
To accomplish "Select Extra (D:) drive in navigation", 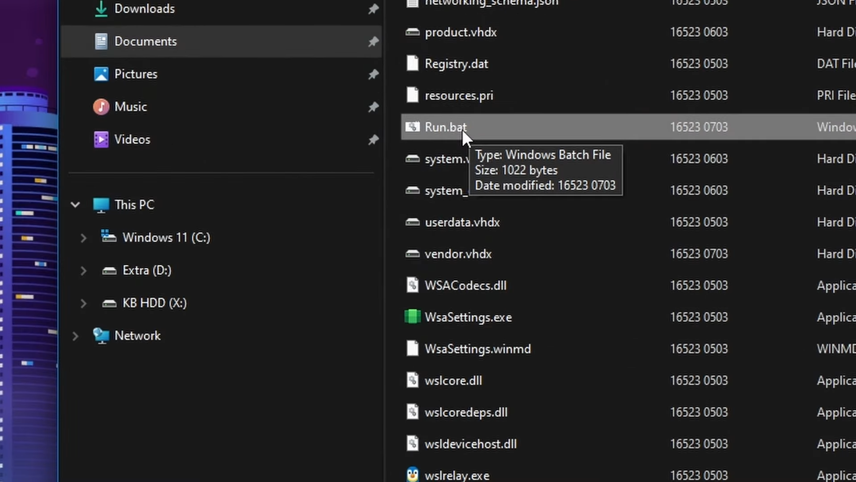I will 147,270.
